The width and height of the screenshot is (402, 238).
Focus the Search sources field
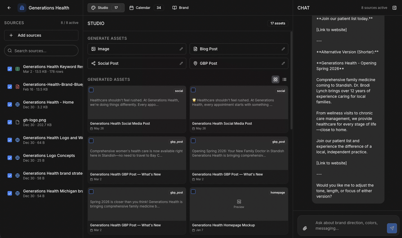point(41,51)
